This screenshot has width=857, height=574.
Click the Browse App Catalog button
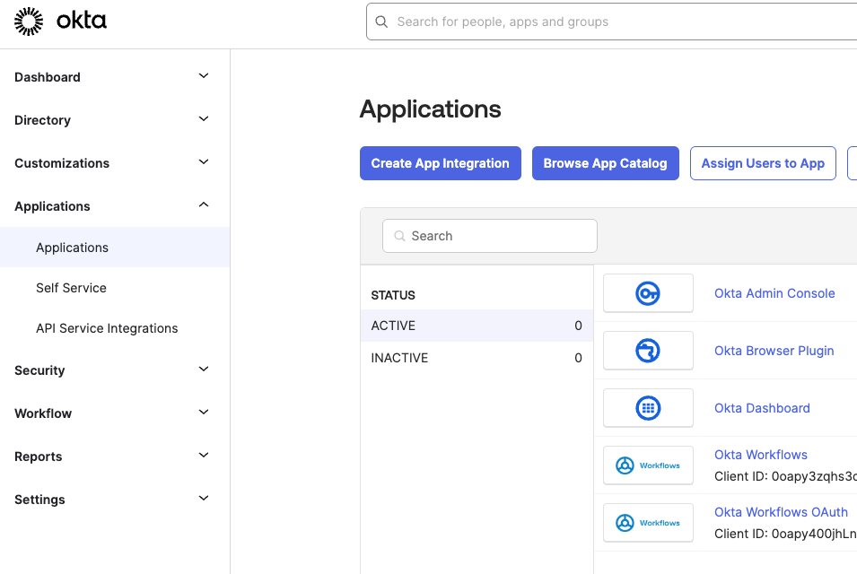606,163
